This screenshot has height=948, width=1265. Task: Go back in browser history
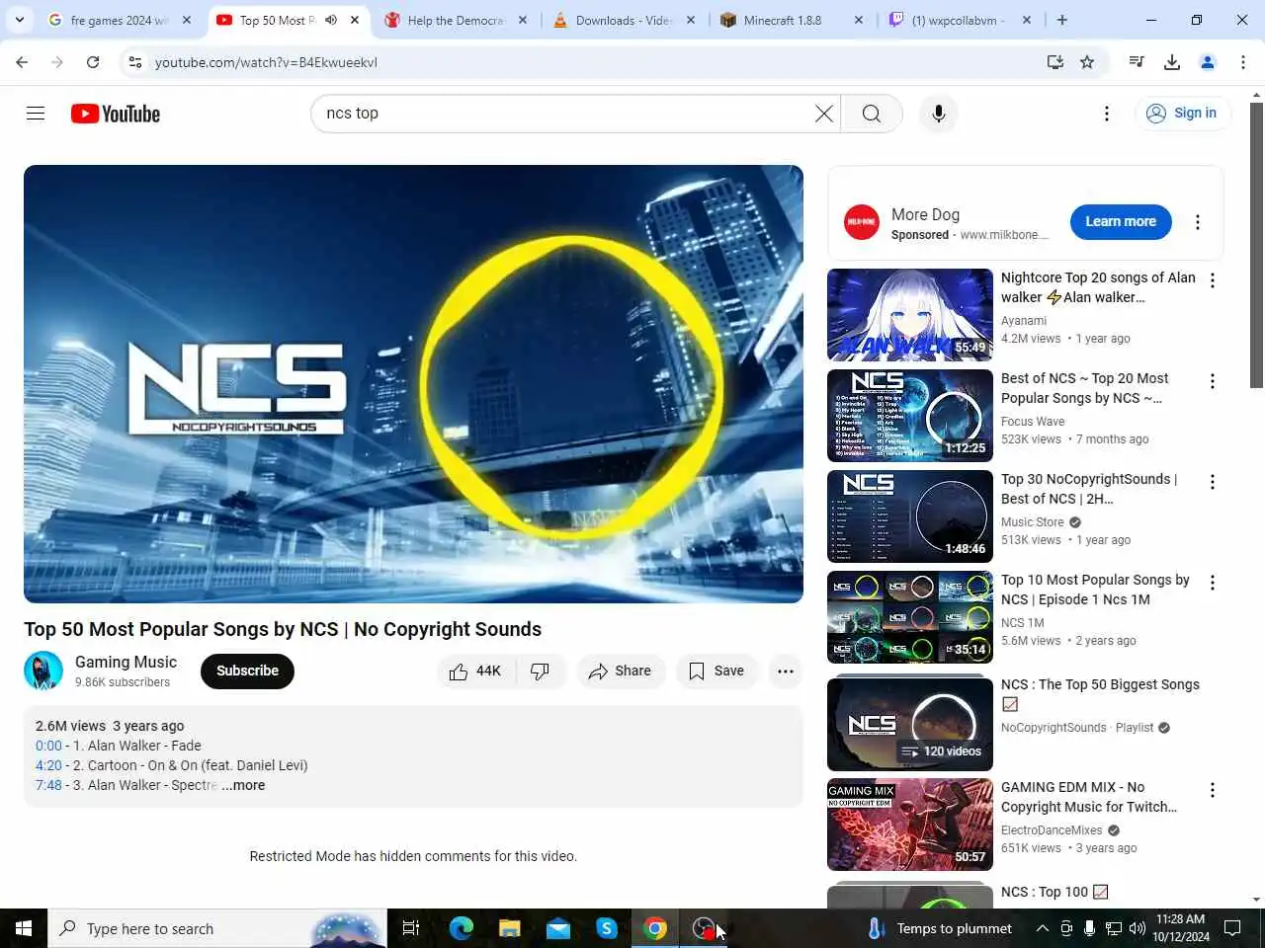click(x=22, y=62)
